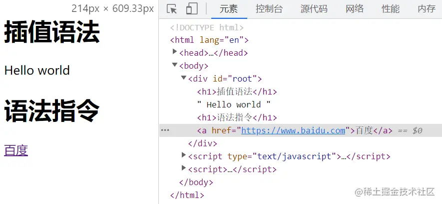
Task: Click the 百度 link on the page
Action: pos(16,150)
